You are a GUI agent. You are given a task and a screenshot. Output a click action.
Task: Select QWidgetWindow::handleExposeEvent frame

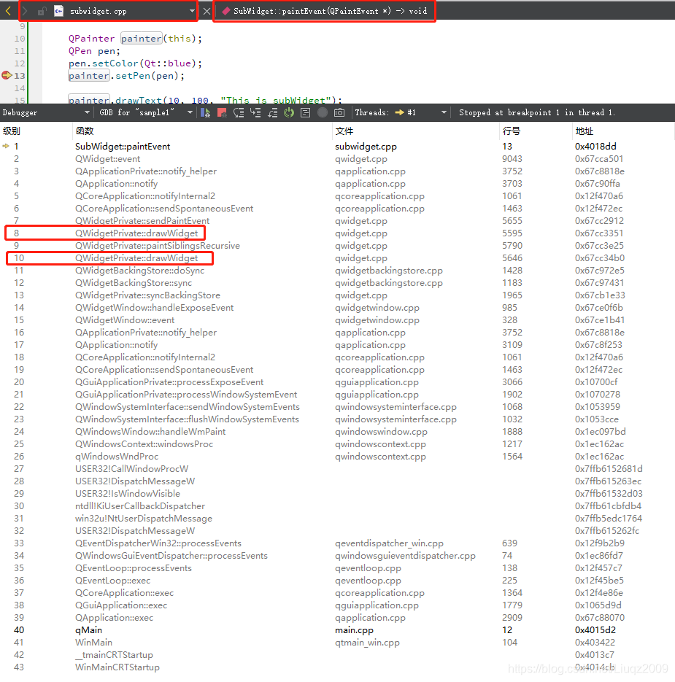[x=337, y=308]
